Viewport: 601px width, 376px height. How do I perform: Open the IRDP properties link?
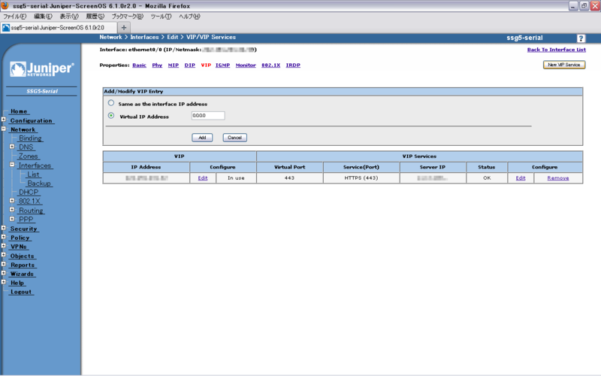click(x=293, y=65)
